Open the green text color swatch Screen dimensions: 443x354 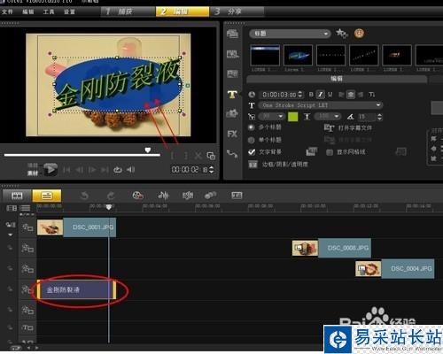292,117
